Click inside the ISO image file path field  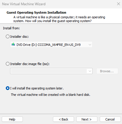point(49,71)
